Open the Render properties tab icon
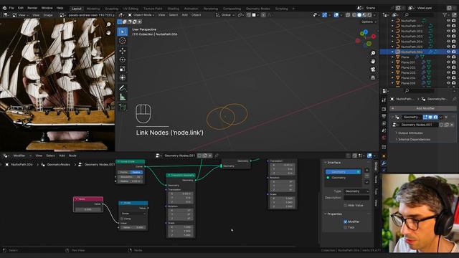This screenshot has height=258, width=459. 384,109
